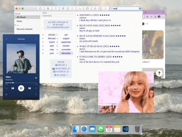Toggle repeat in the music player
182x137 pixels.
pos(36,88)
